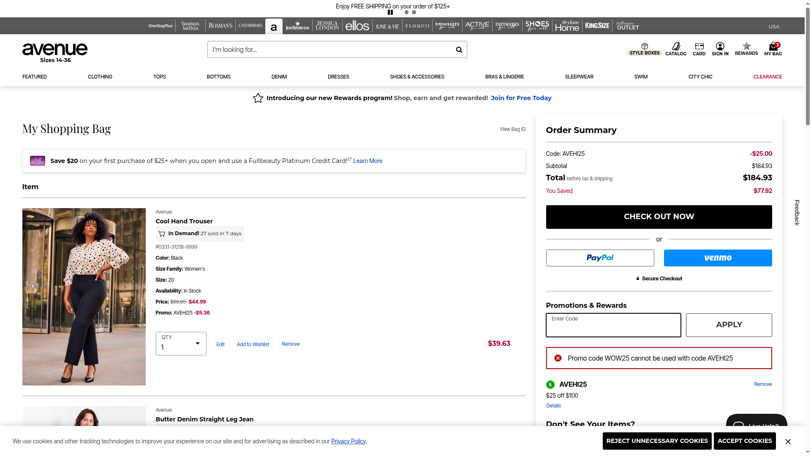The image size is (811, 456).
Task: Go to Fullbeauty Outlet logo
Action: tap(627, 26)
